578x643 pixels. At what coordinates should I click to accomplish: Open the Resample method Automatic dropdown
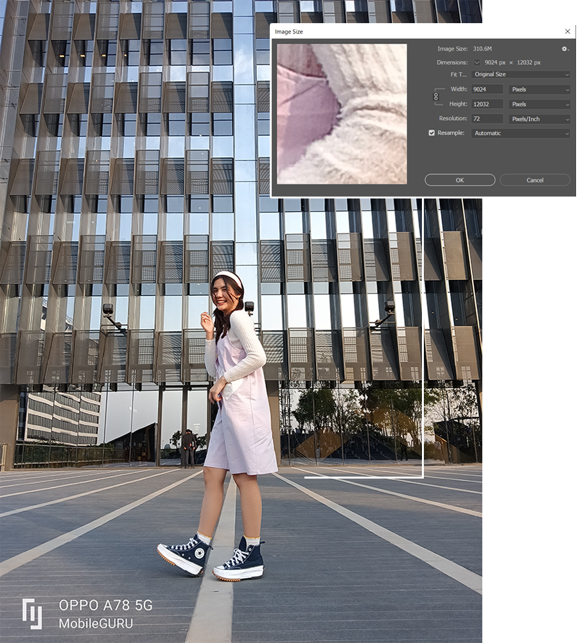[520, 133]
